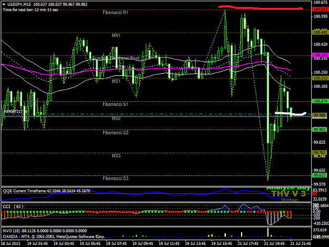Click the 373.619 value on NVO scale
Image resolution: width=329 pixels, height=247 pixels.
(x=320, y=230)
